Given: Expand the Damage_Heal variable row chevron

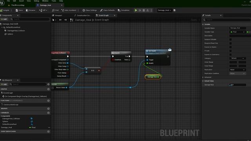Looking at the screenshot, I should tap(49, 127).
